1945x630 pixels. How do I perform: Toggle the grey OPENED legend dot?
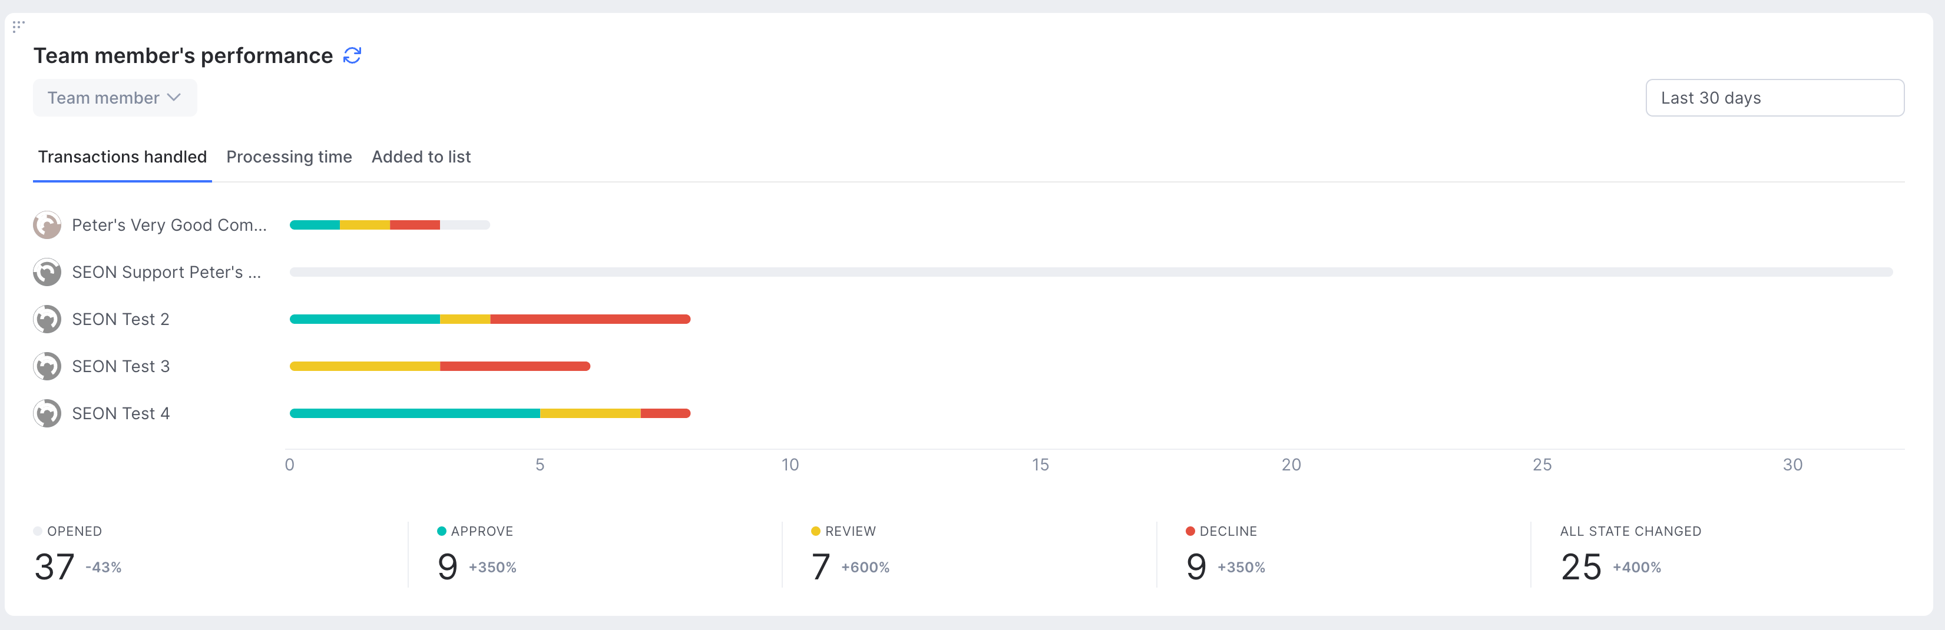[38, 531]
